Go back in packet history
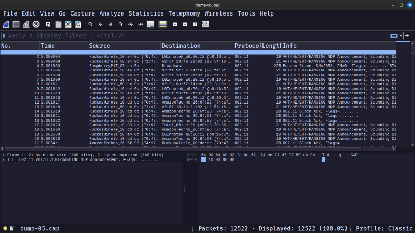The image size is (415, 233). pyautogui.click(x=101, y=24)
